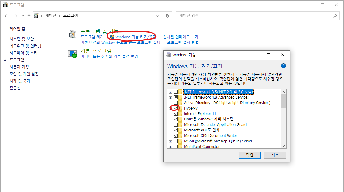Minimize the Windows 기능 dialog
This screenshot has width=344, height=192.
pos(255,55)
